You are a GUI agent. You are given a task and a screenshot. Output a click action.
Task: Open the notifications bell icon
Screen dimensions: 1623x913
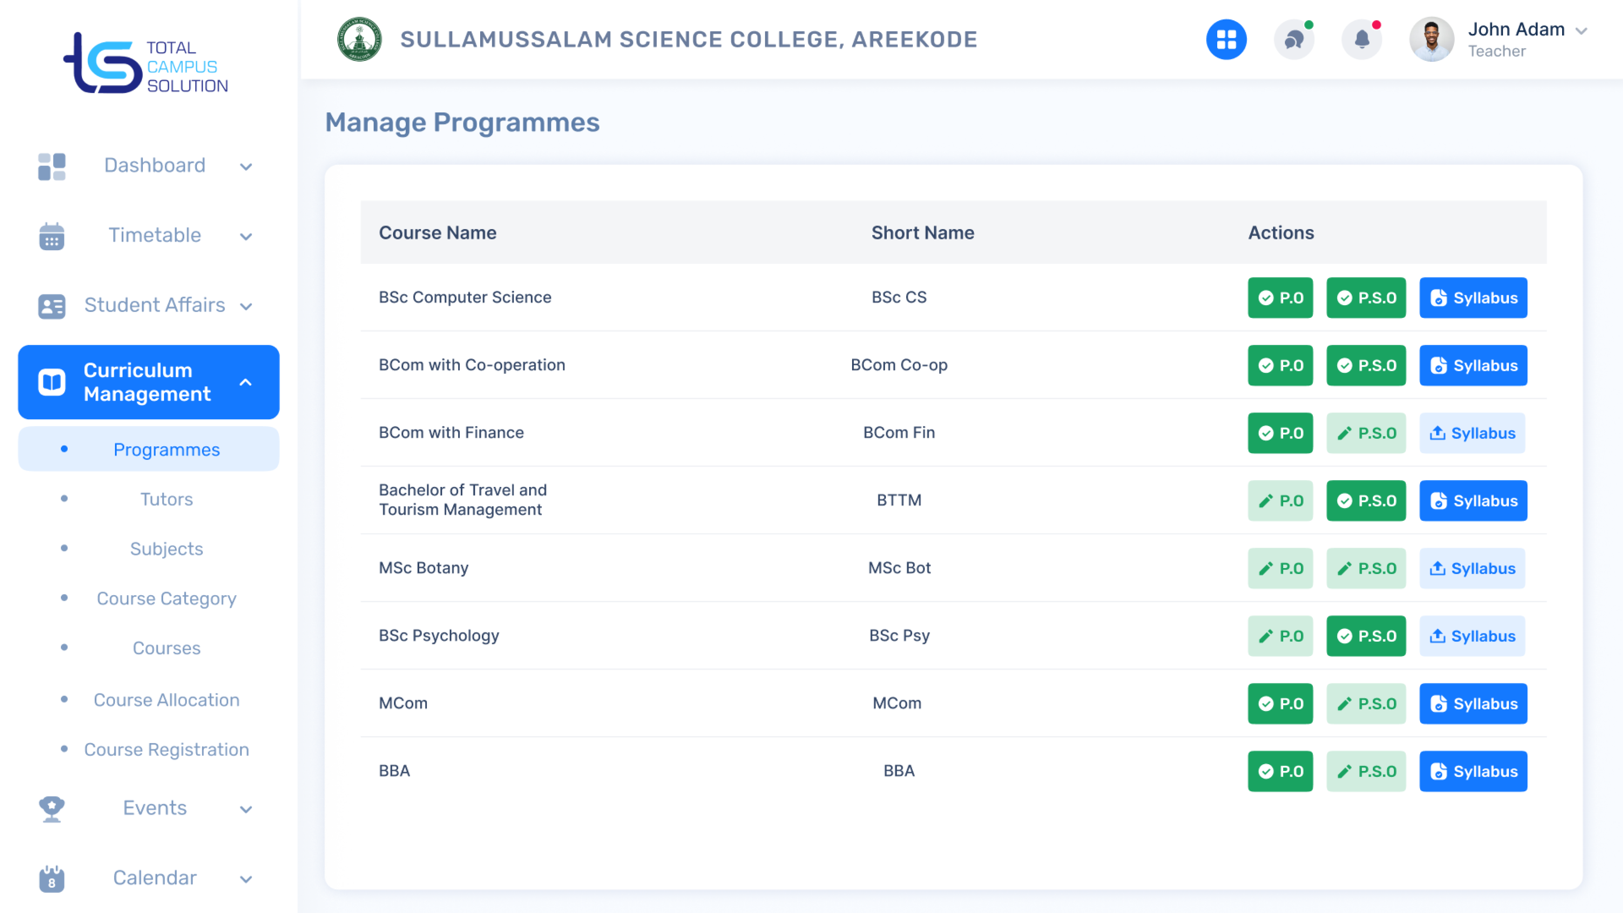1362,40
